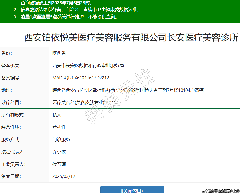Click the clinic name title heading
Image resolution: width=240 pixels, height=193 pixels.
(131, 38)
